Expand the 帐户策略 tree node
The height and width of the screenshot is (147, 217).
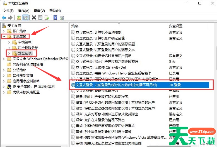coord(4,31)
